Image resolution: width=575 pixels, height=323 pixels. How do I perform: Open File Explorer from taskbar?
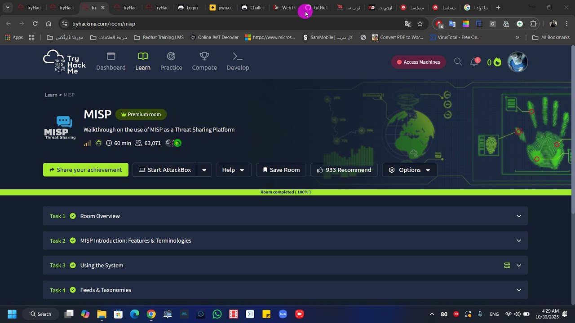click(102, 314)
